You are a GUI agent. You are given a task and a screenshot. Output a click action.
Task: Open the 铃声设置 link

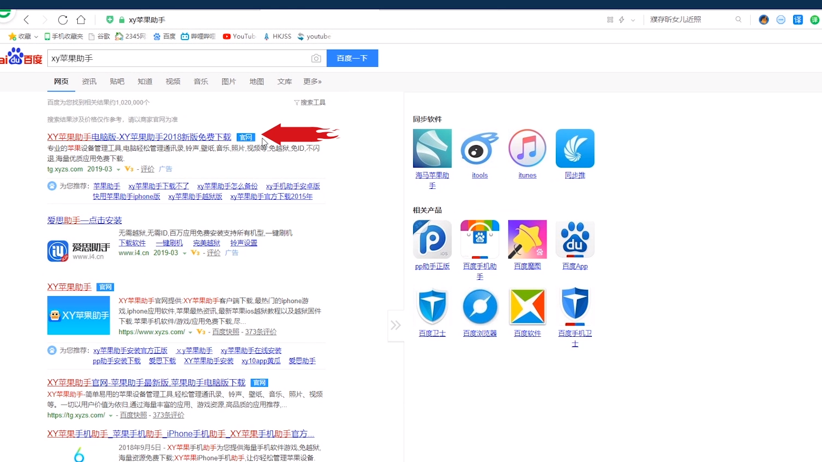244,243
